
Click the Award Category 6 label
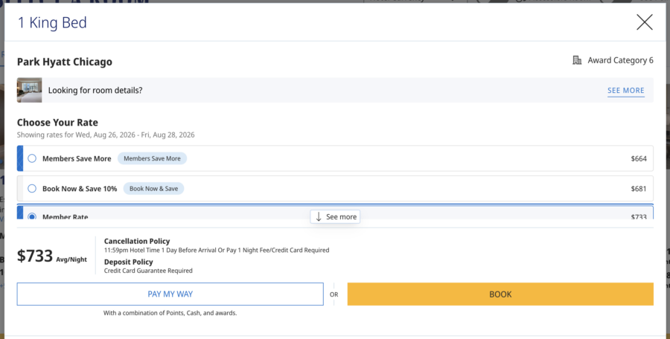coord(620,60)
